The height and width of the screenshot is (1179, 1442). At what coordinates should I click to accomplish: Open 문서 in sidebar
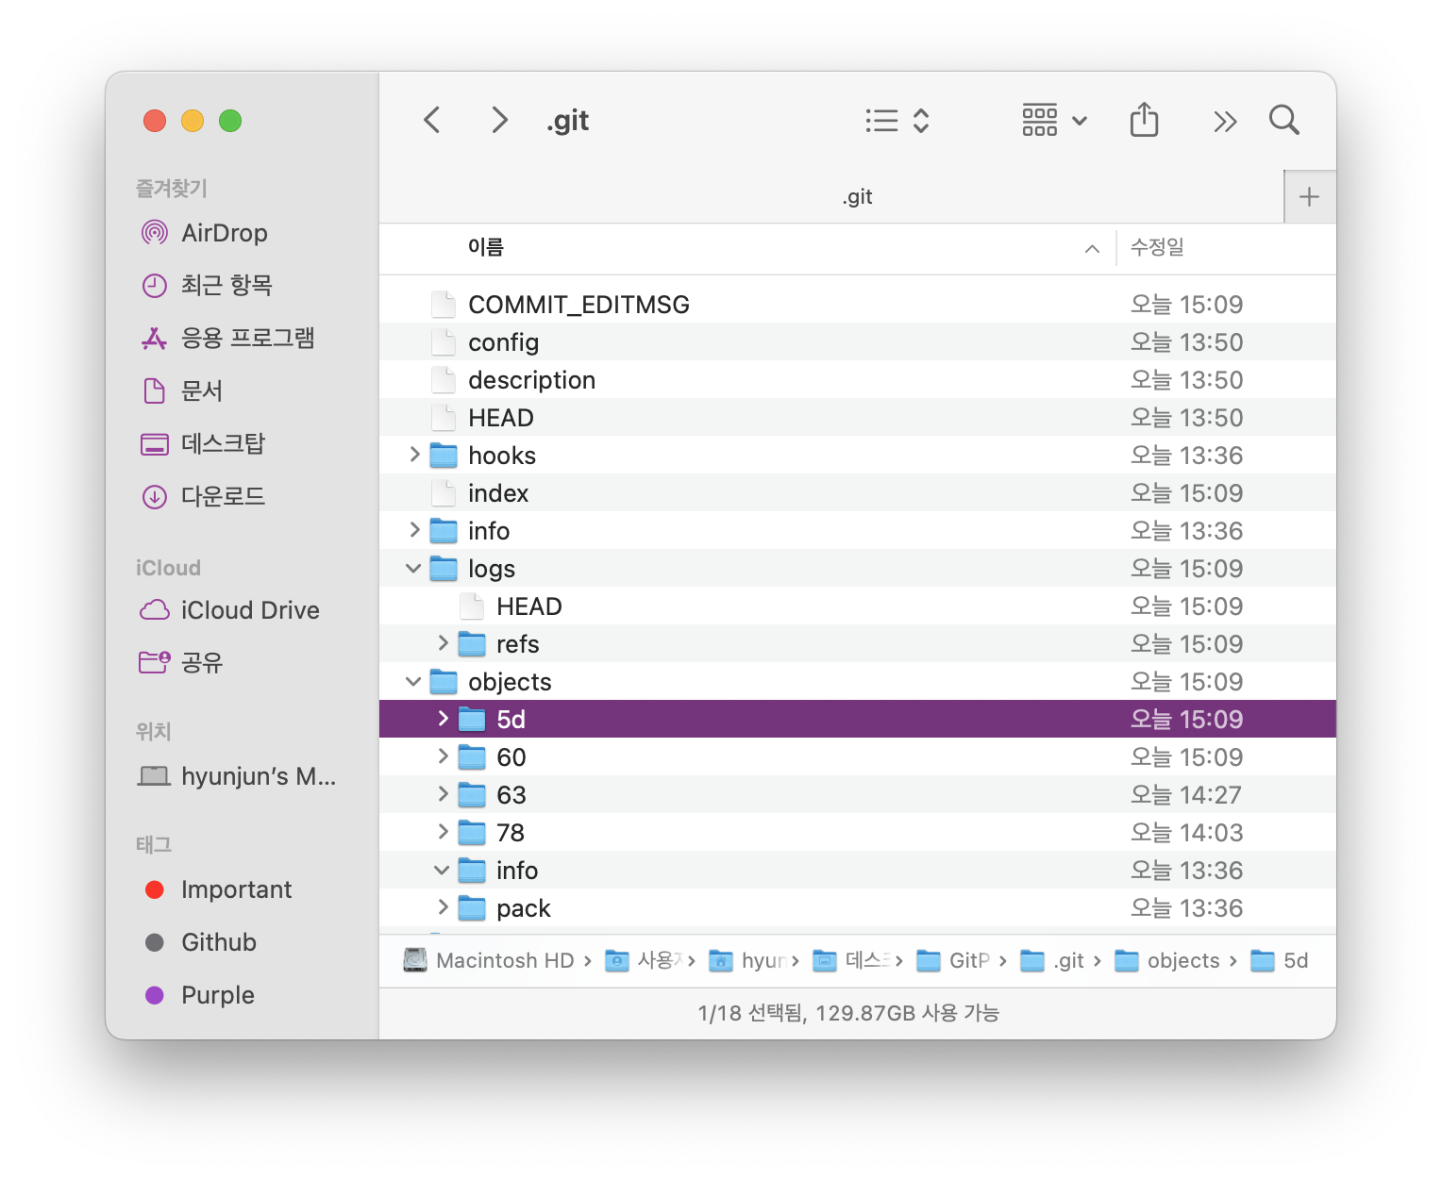[x=181, y=390]
